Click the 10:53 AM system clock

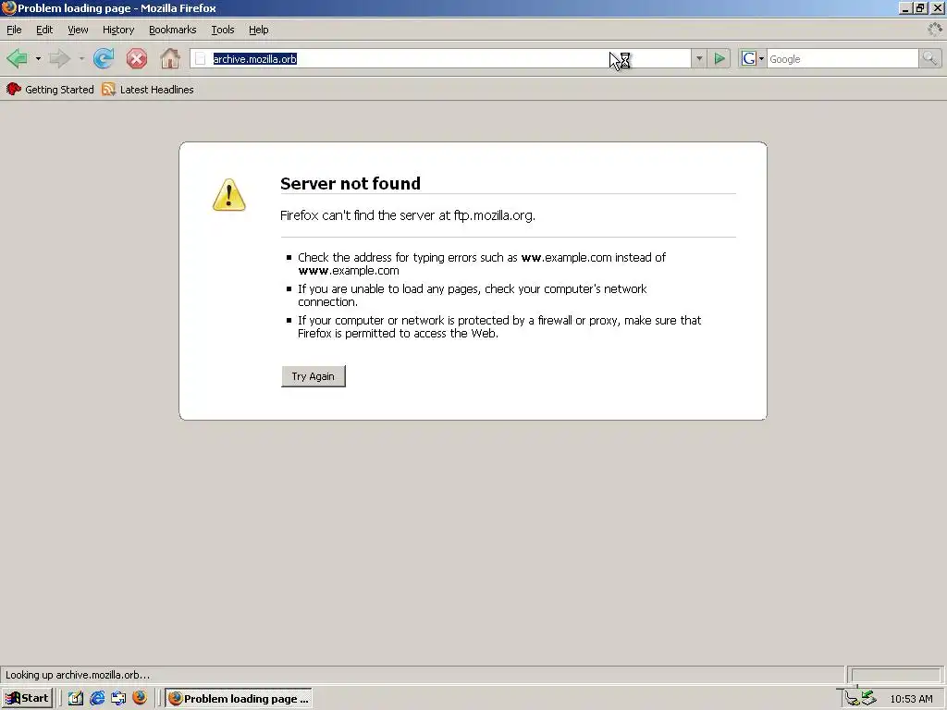tap(911, 699)
